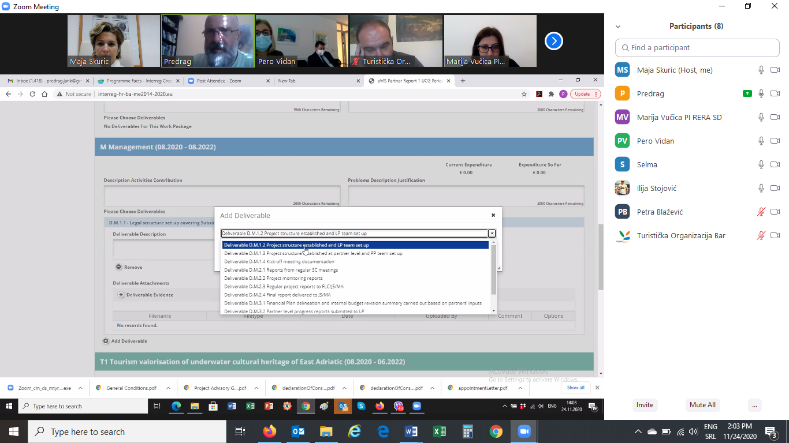The image size is (789, 443).
Task: Toggle Maja Skuric's microphone in participants list
Action: tap(761, 70)
